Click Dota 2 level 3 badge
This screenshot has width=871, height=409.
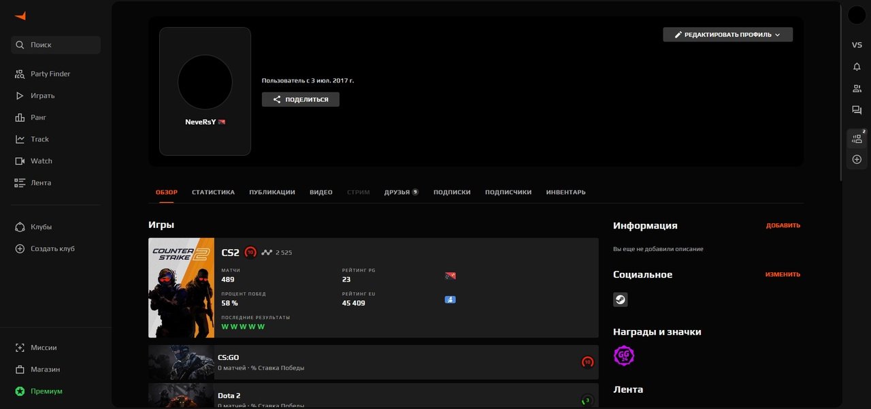click(587, 400)
